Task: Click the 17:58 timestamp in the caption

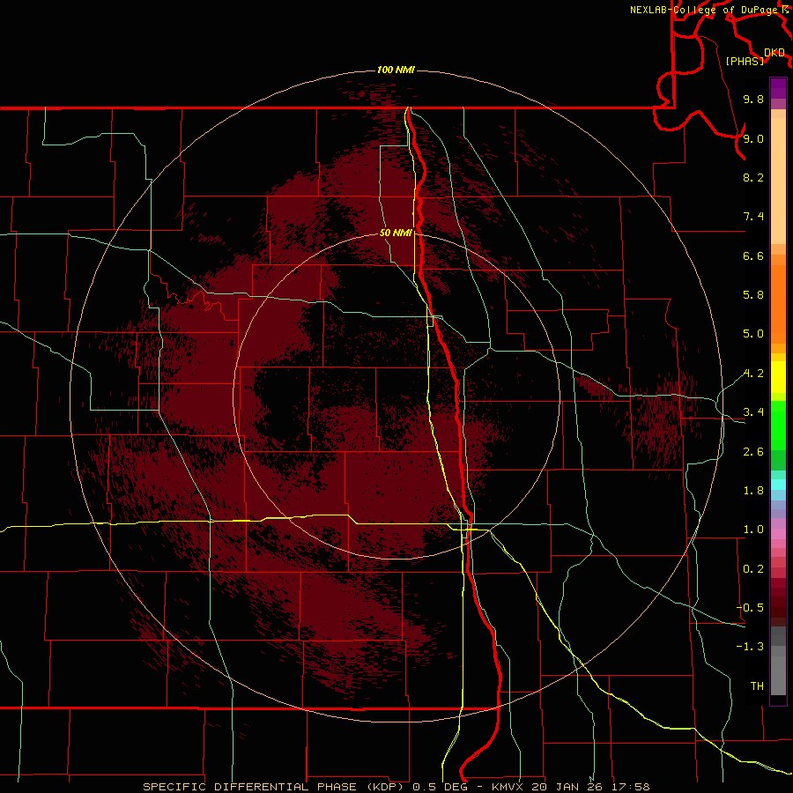Action: pyautogui.click(x=629, y=787)
